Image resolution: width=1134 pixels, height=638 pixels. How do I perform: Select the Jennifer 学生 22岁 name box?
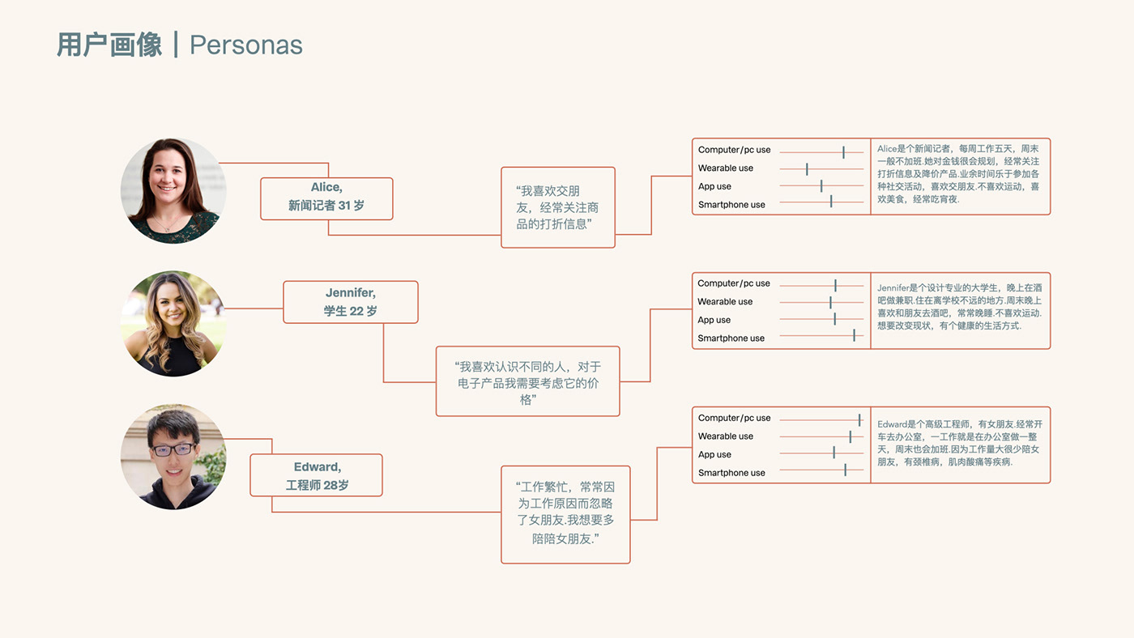[351, 302]
